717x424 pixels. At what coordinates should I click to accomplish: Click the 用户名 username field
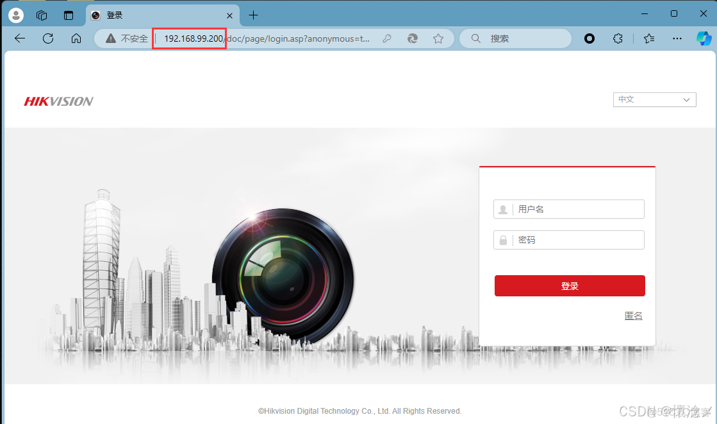[x=569, y=209]
